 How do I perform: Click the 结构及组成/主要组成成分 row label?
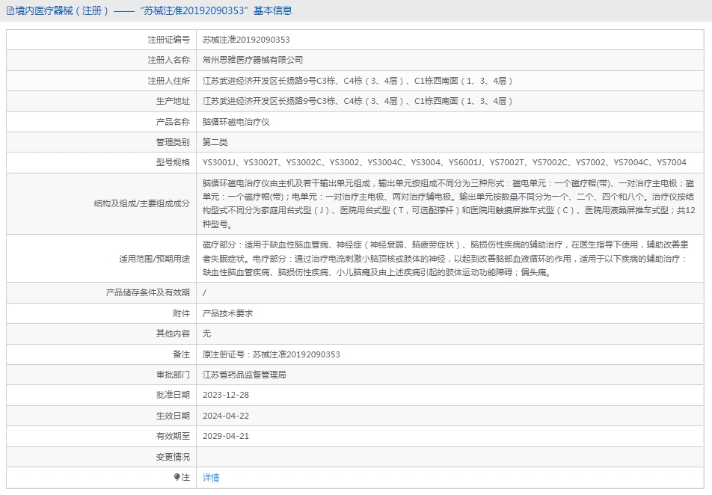click(x=141, y=203)
